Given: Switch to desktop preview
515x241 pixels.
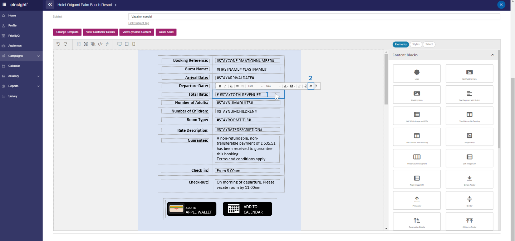Looking at the screenshot, I should coord(120,44).
